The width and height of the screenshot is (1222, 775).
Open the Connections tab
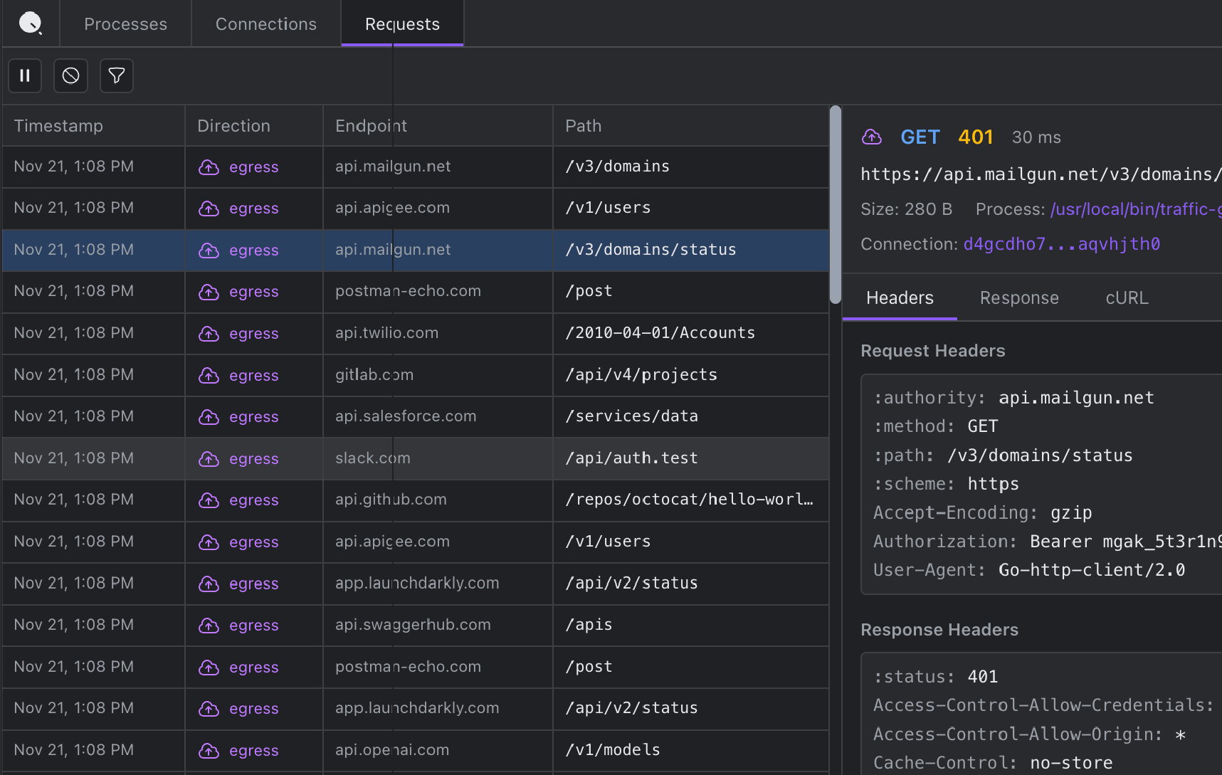click(265, 23)
